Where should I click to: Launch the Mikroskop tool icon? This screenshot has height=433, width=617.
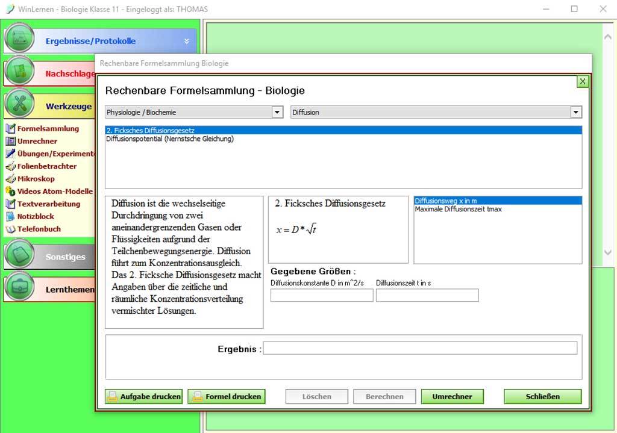(x=10, y=179)
